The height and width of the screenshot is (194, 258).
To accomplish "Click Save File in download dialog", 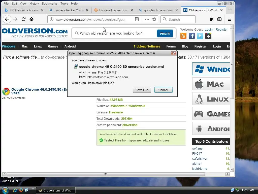I will click(x=142, y=90).
